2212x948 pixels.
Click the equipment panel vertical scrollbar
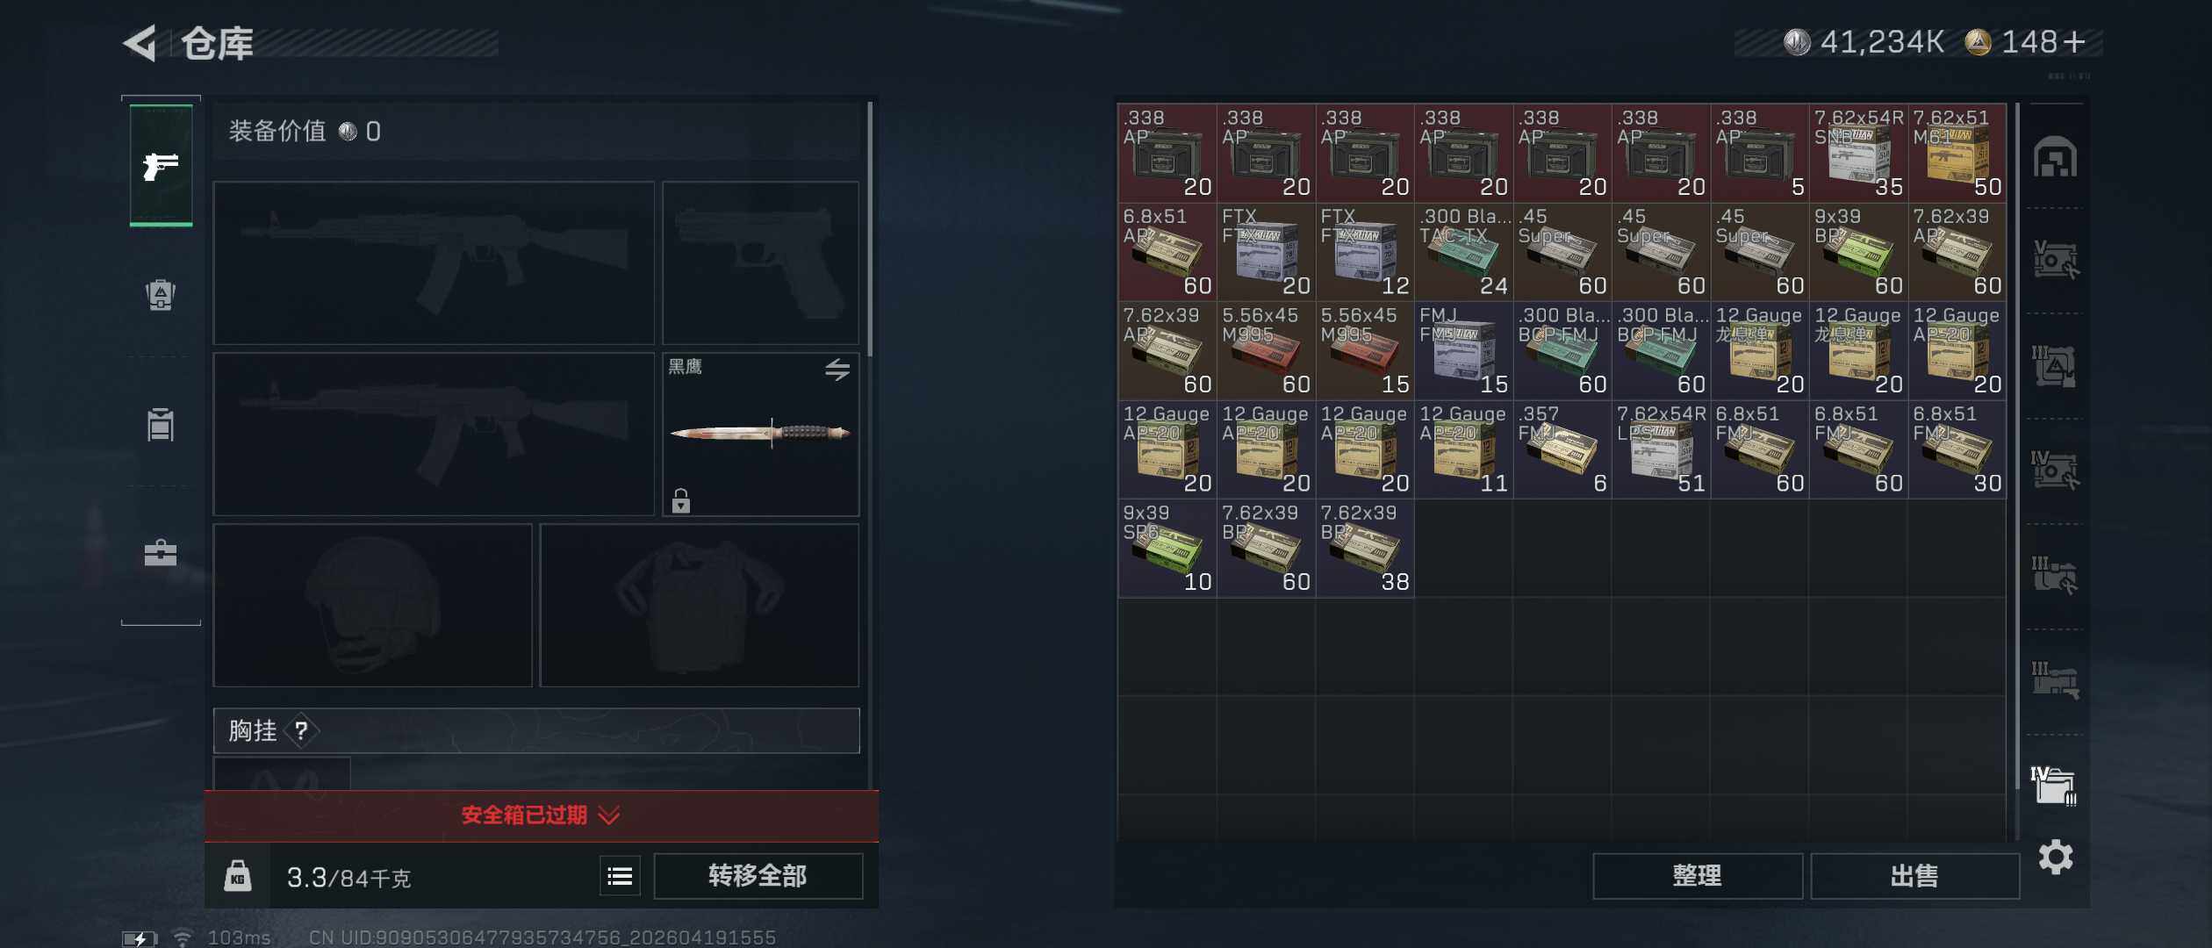tap(870, 230)
